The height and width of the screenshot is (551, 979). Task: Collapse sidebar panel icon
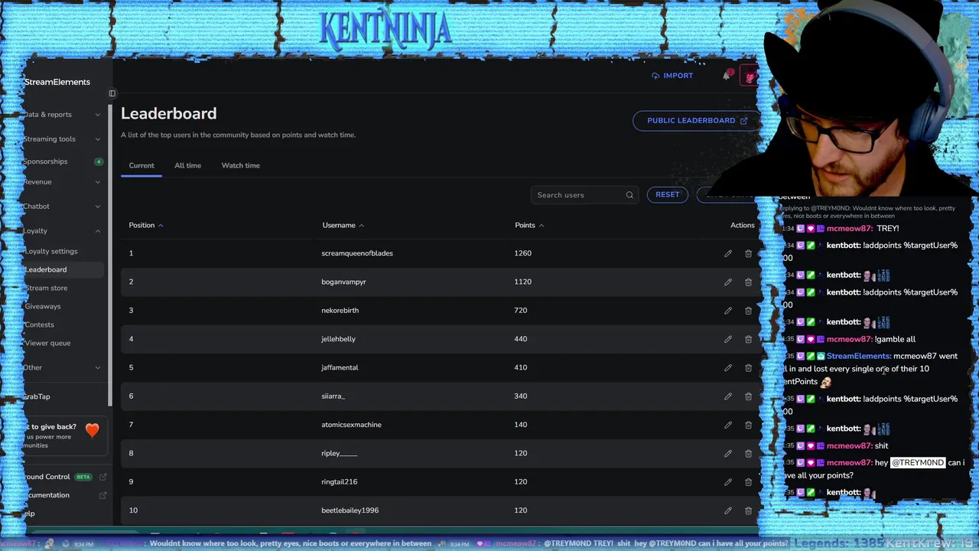112,93
